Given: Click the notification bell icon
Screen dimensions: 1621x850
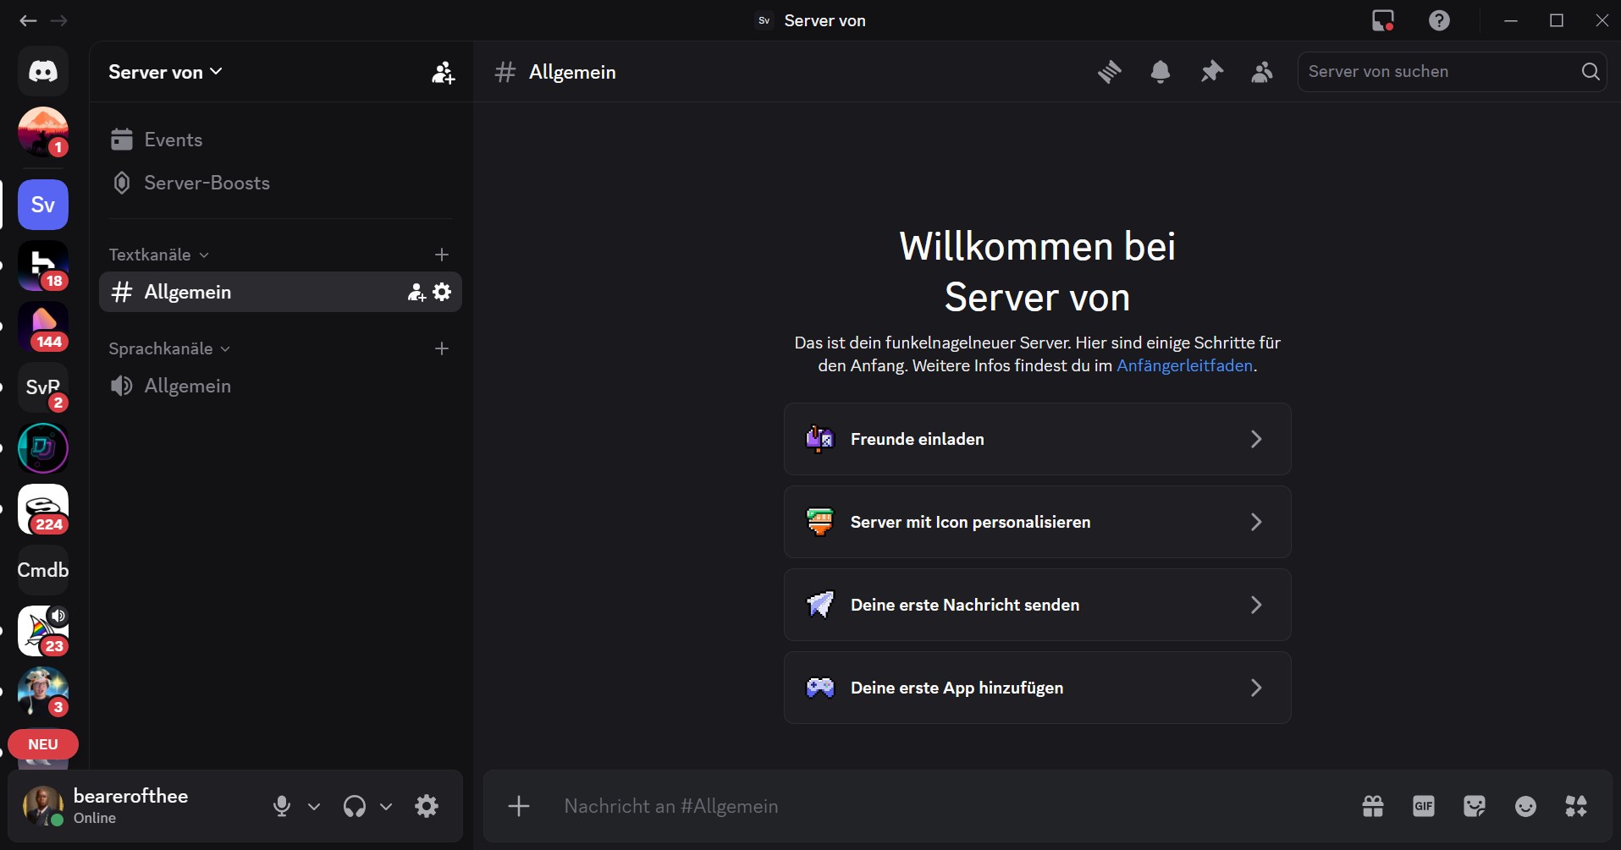Looking at the screenshot, I should tap(1161, 72).
